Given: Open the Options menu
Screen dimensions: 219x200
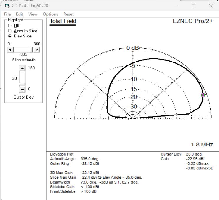Looking at the screenshot, I should (x=50, y=14).
